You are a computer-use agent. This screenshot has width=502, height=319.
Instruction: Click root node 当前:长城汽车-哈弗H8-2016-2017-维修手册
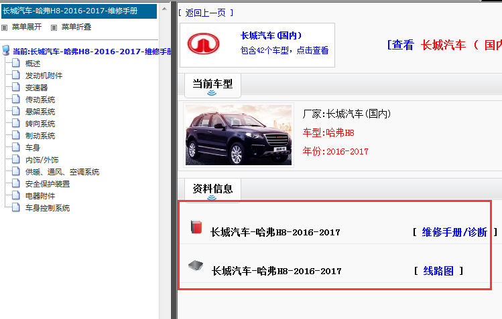pyautogui.click(x=92, y=51)
